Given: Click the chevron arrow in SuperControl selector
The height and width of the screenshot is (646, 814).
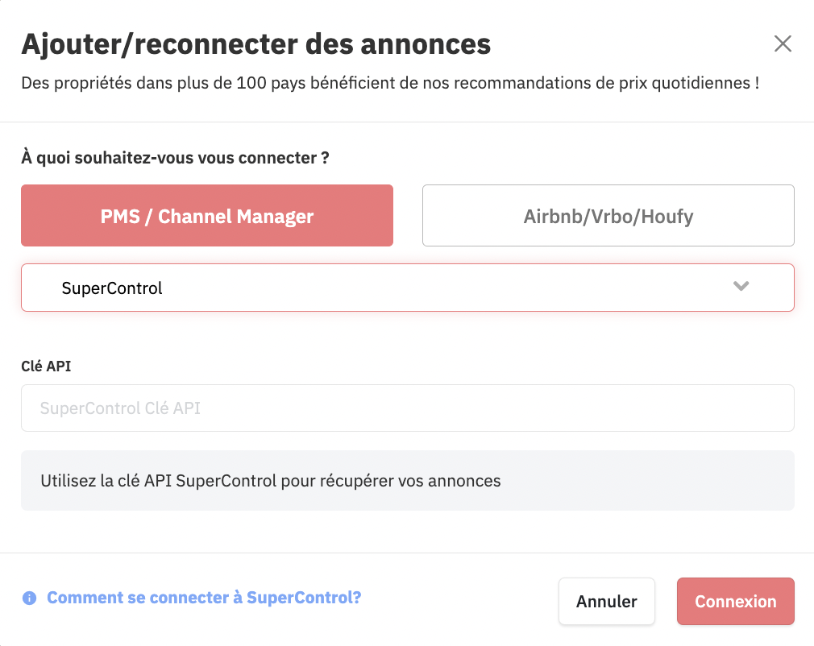Looking at the screenshot, I should tap(741, 286).
